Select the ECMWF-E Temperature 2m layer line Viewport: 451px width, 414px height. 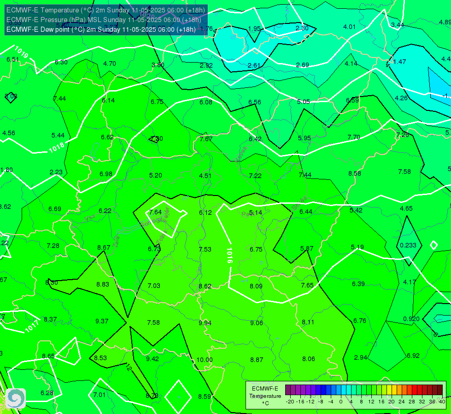(105, 10)
